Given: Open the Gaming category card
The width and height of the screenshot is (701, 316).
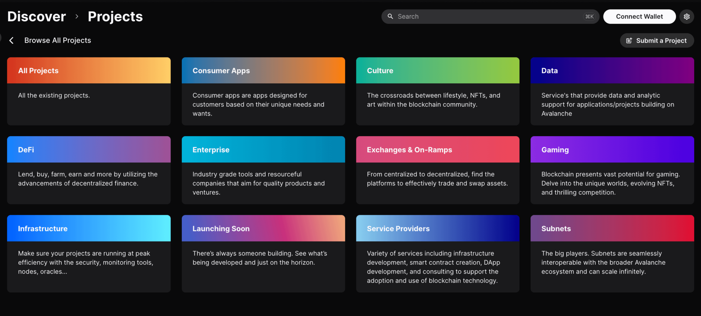Looking at the screenshot, I should click(612, 170).
